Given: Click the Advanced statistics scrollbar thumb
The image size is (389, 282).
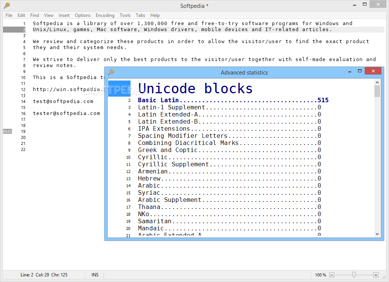Looking at the screenshot, I should click(377, 91).
